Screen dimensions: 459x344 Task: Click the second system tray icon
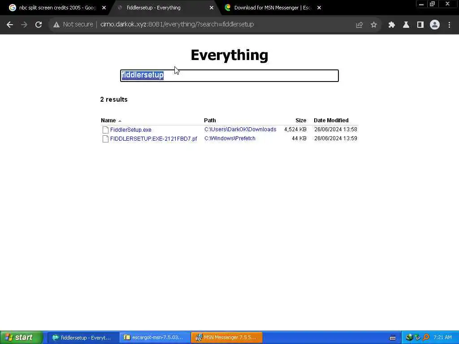pyautogui.click(x=418, y=338)
